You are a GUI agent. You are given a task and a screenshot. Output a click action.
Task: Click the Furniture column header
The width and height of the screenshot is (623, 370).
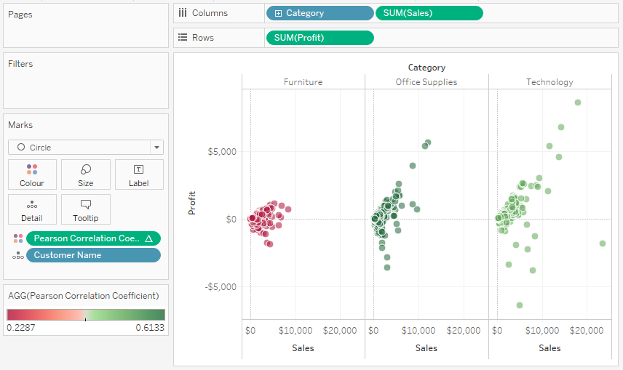pos(303,82)
